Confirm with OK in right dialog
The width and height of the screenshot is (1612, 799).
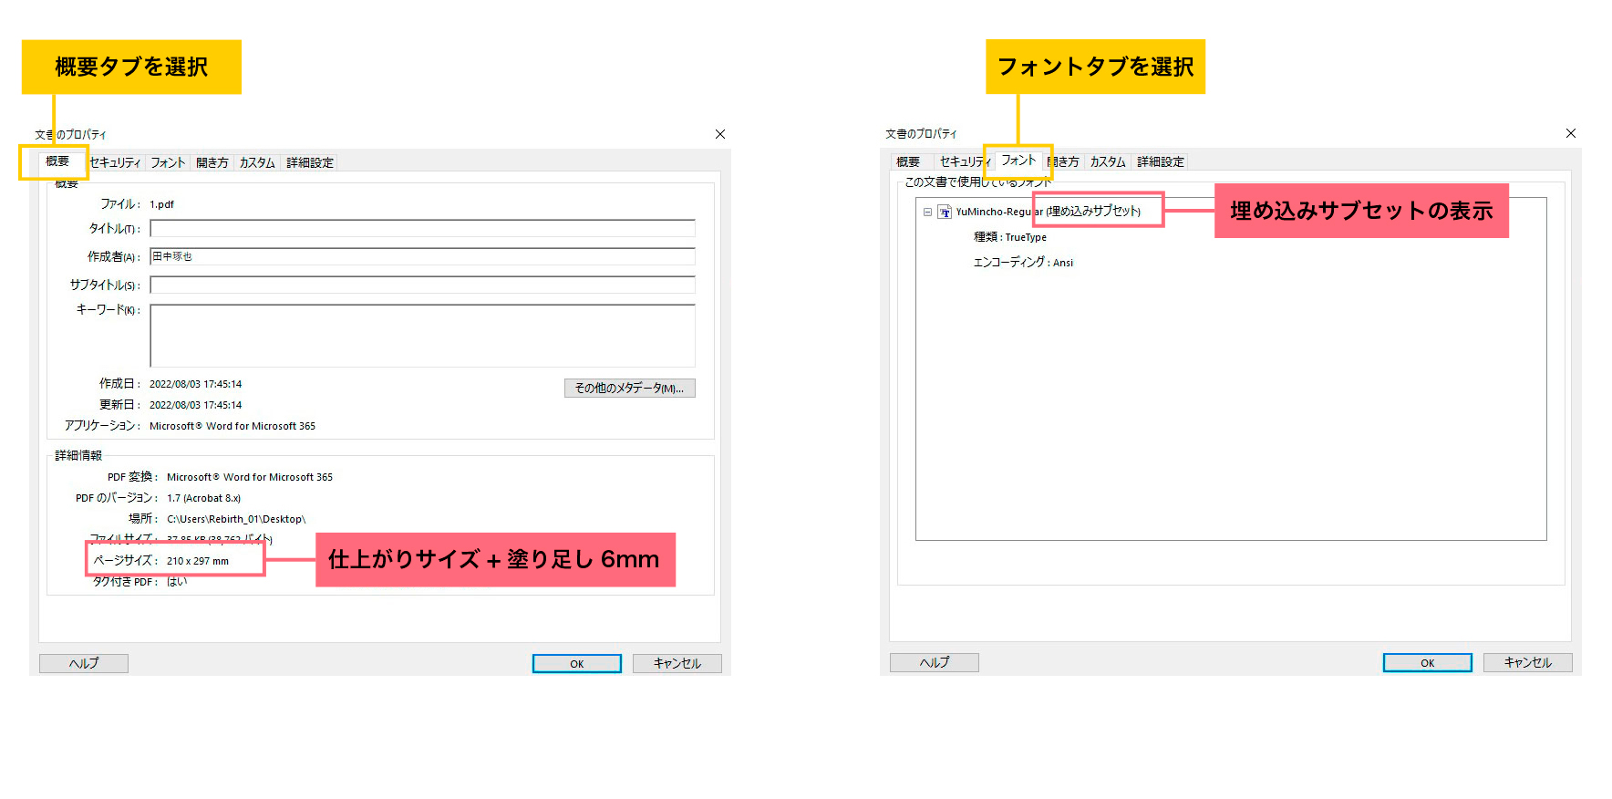tap(1428, 662)
